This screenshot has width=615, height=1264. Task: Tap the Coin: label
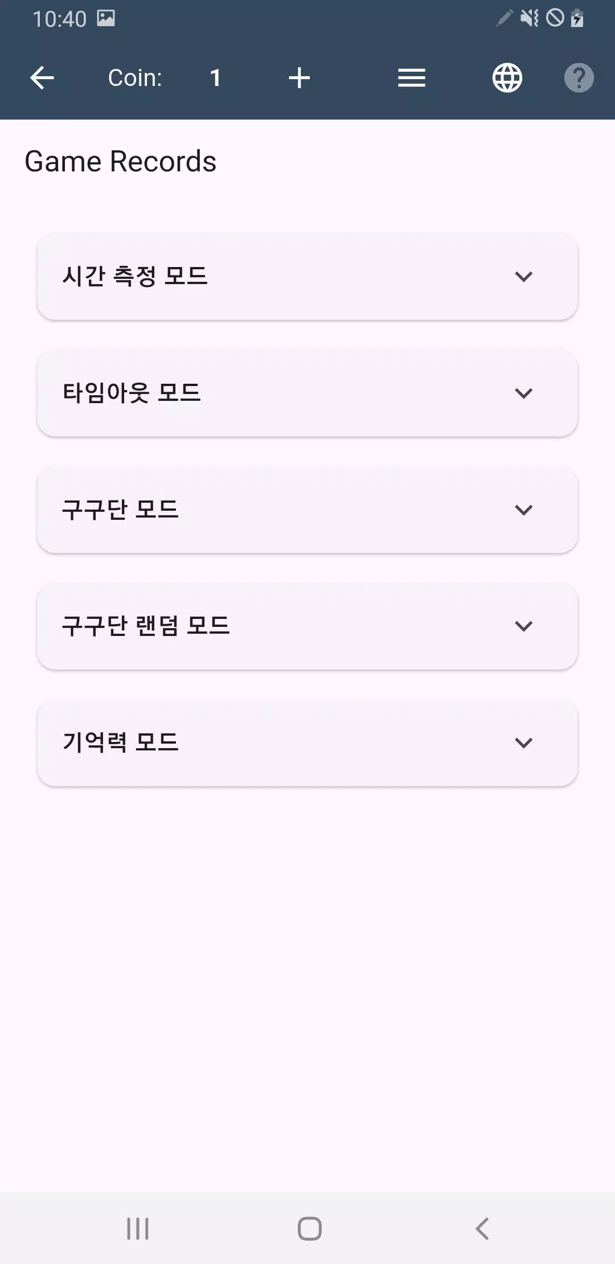[x=135, y=78]
